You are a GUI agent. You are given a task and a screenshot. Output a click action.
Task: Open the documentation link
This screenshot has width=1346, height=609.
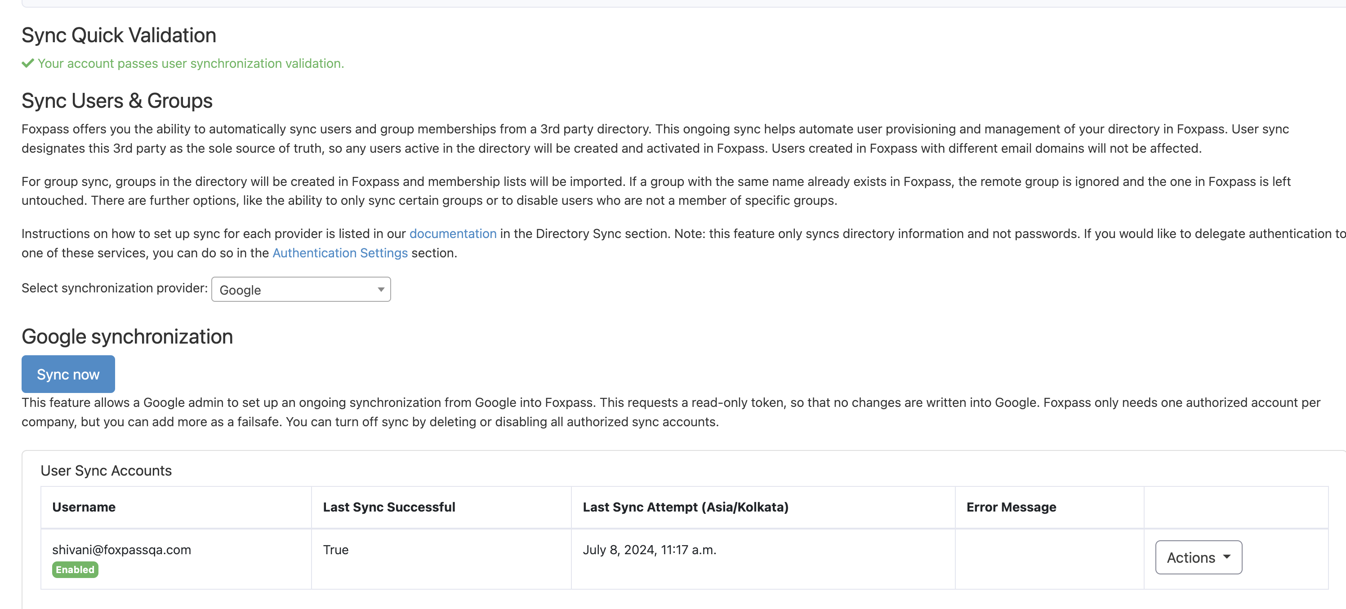pyautogui.click(x=453, y=233)
